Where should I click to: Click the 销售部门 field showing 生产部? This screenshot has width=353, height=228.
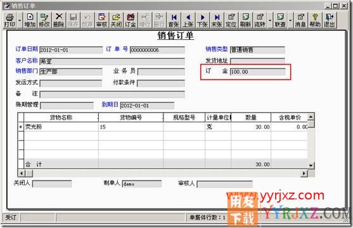click(x=71, y=72)
